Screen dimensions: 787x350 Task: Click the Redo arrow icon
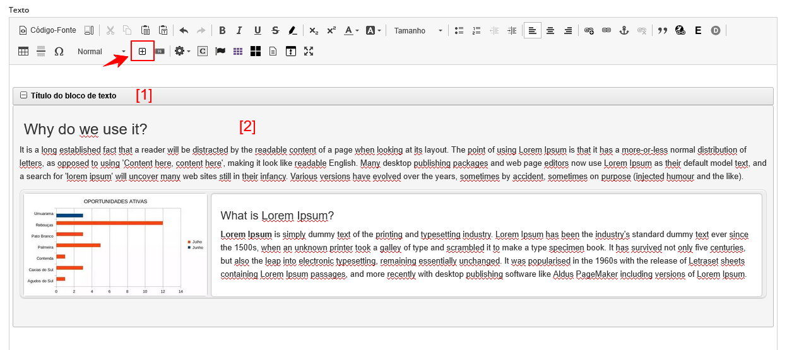click(201, 30)
